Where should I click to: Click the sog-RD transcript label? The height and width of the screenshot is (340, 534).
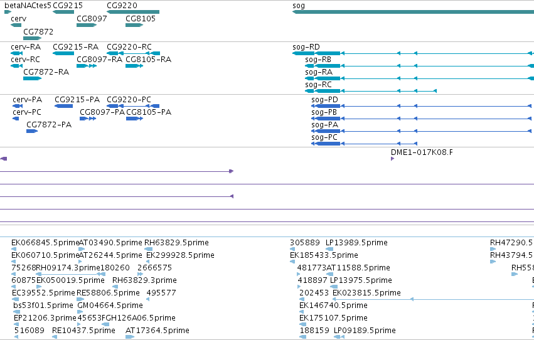(x=306, y=47)
